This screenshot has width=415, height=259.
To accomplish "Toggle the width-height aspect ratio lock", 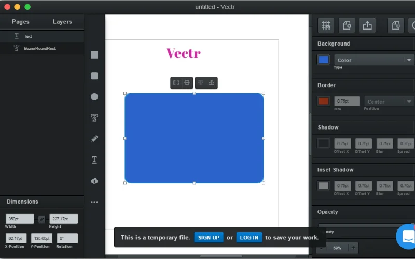I will tap(41, 219).
